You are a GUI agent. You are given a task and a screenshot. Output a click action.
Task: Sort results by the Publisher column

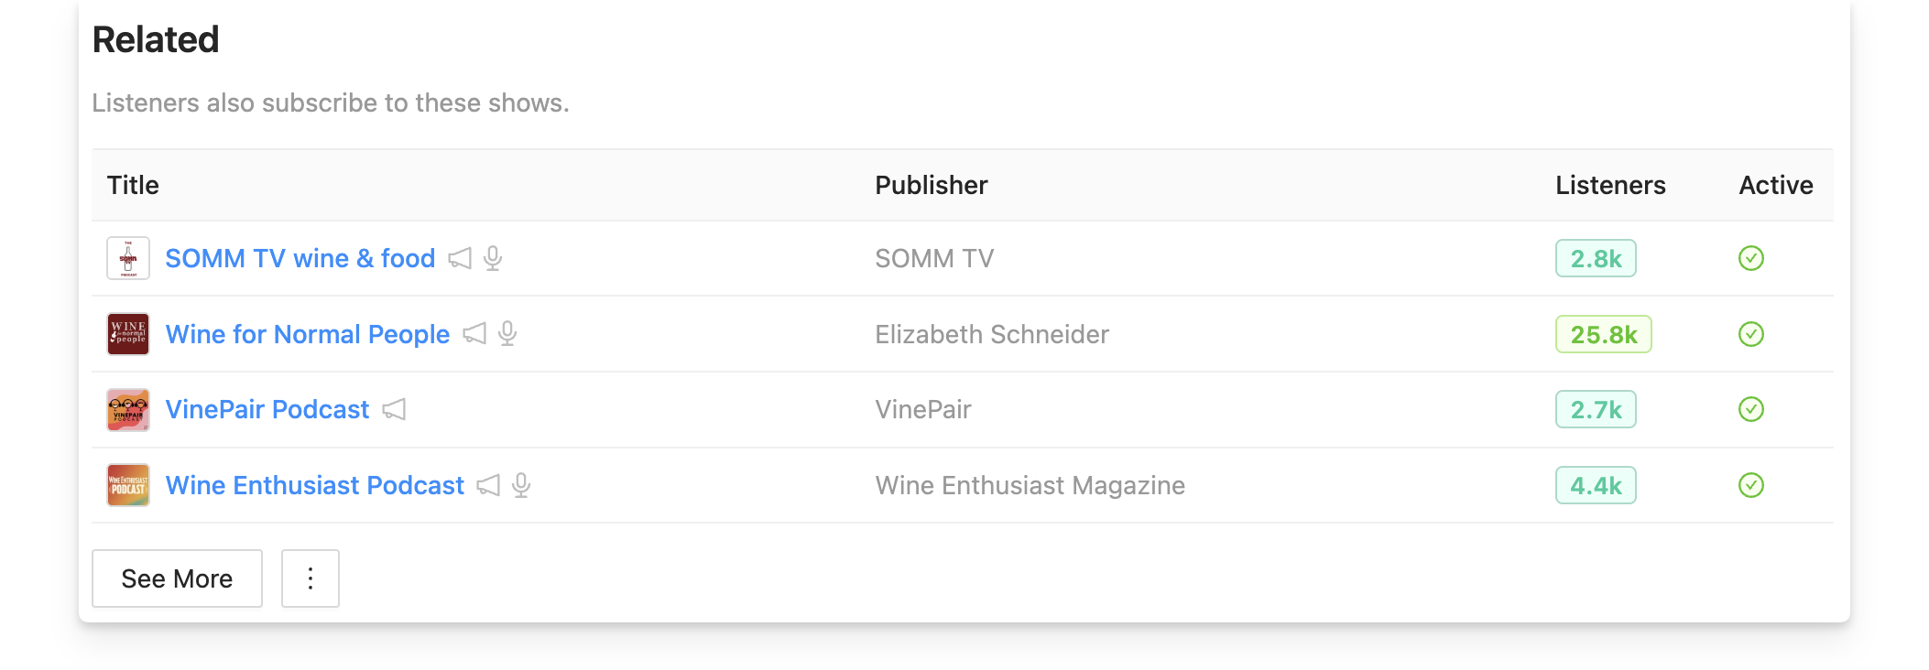pyautogui.click(x=932, y=185)
